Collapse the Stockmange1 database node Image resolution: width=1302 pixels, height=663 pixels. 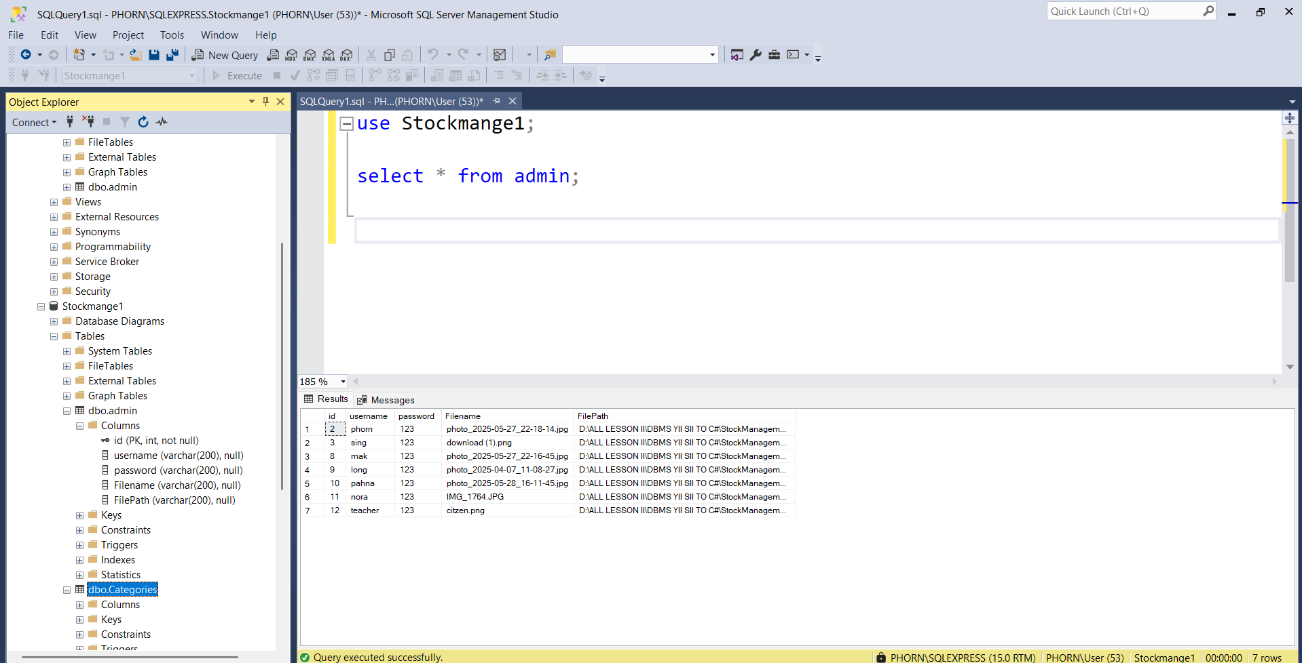coord(41,306)
